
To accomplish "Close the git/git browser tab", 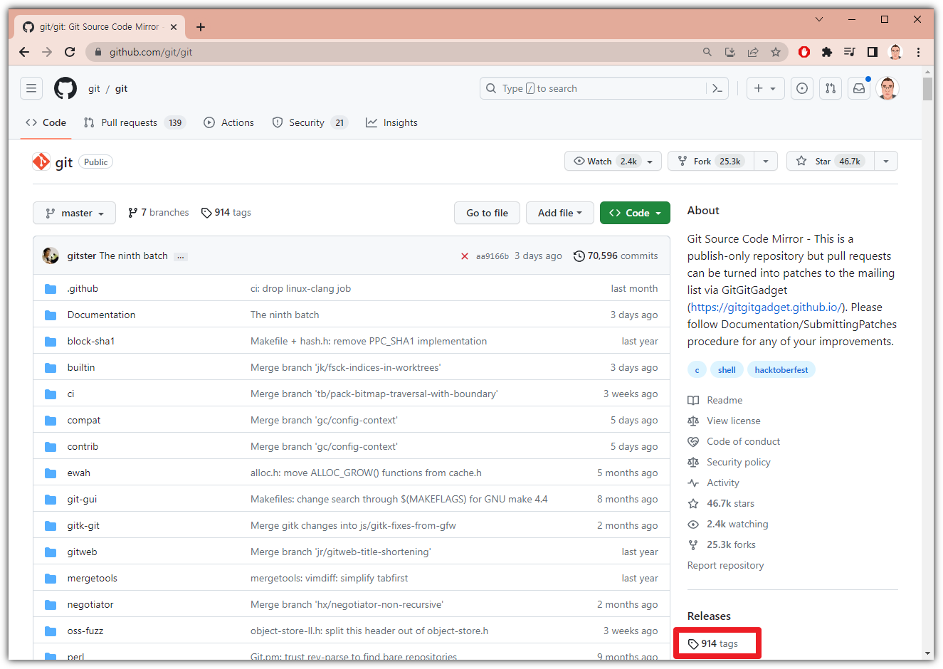I will (174, 27).
